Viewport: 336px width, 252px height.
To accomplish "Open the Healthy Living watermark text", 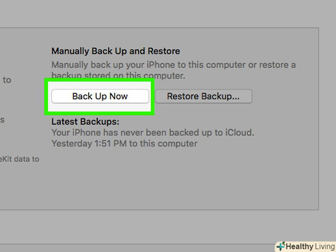I will (309, 246).
